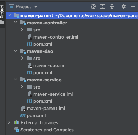The width and height of the screenshot is (138, 135).
Task: Collapse the maven-service module
Action: pos(15,79)
